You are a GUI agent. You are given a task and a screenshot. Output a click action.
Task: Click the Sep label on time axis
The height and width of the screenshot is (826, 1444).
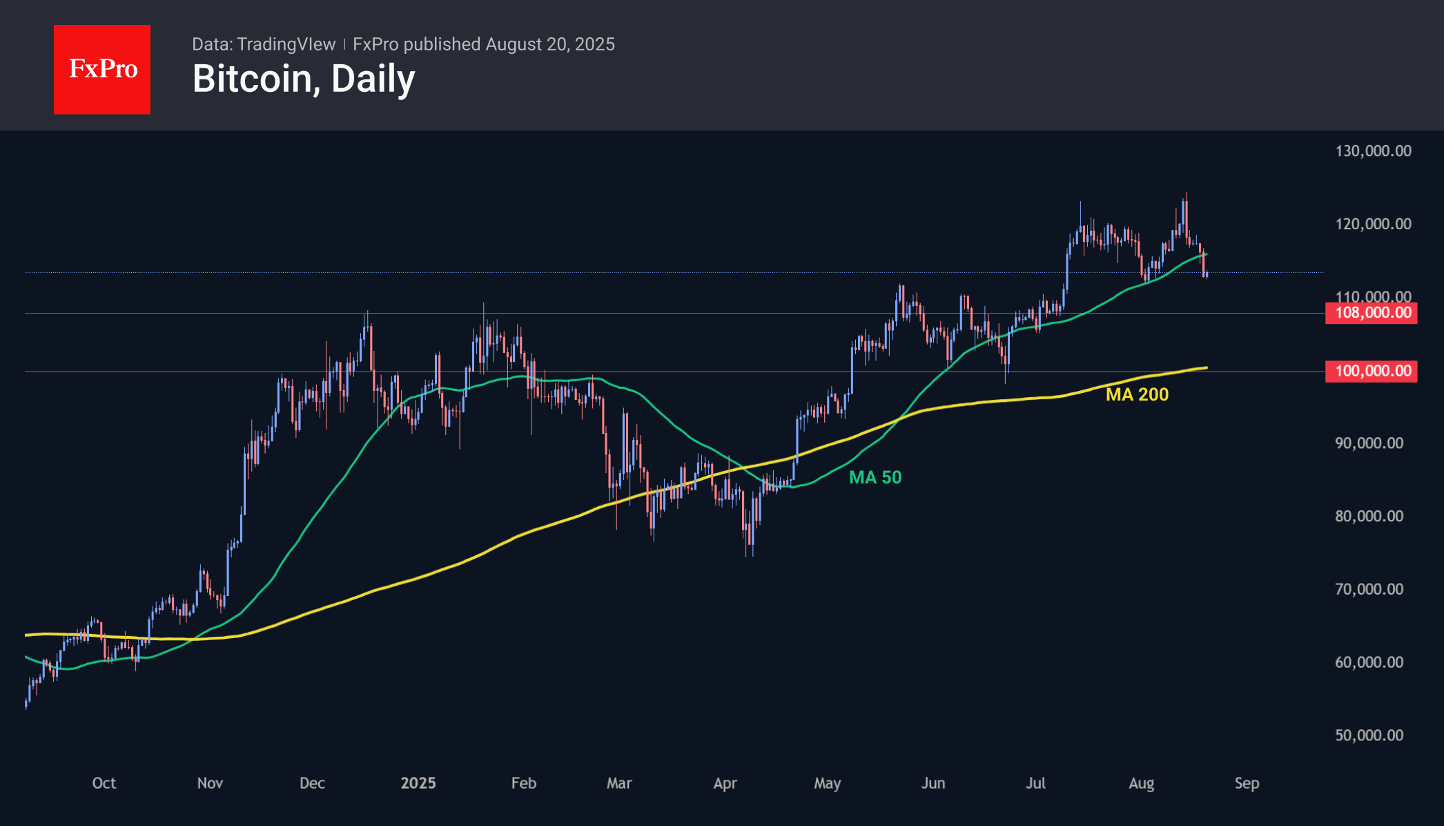(1247, 783)
